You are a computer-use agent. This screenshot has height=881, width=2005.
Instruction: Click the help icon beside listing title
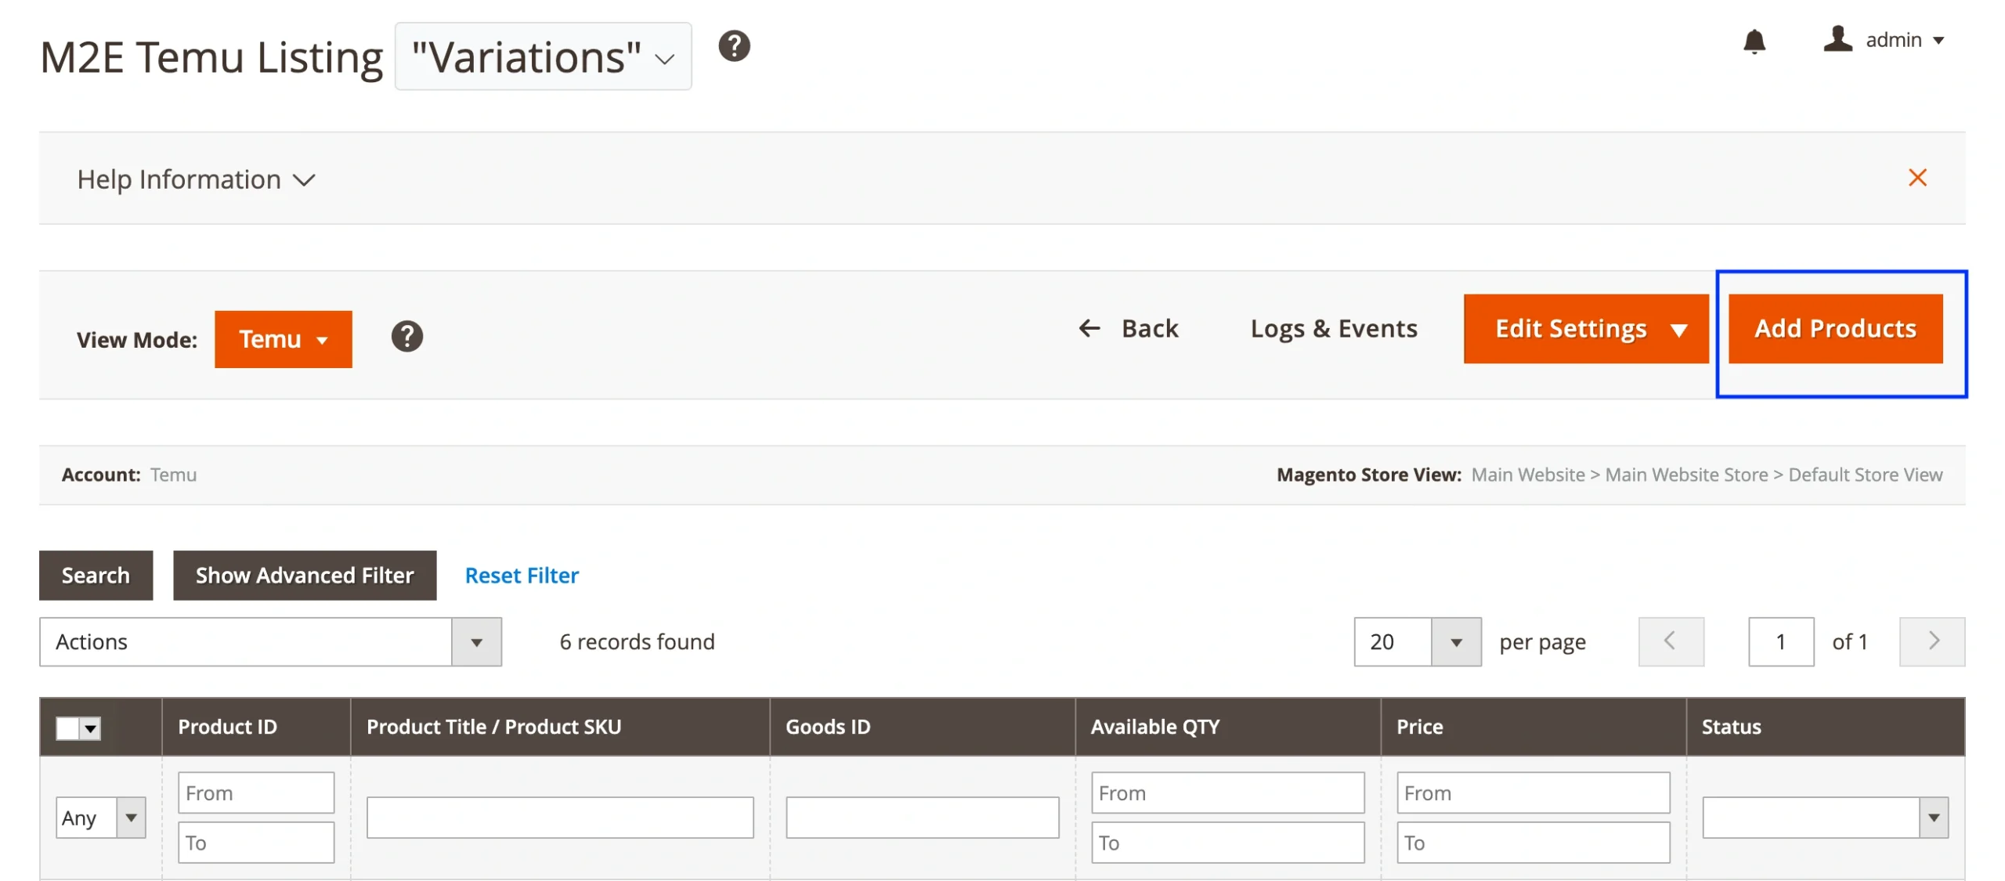[x=734, y=46]
